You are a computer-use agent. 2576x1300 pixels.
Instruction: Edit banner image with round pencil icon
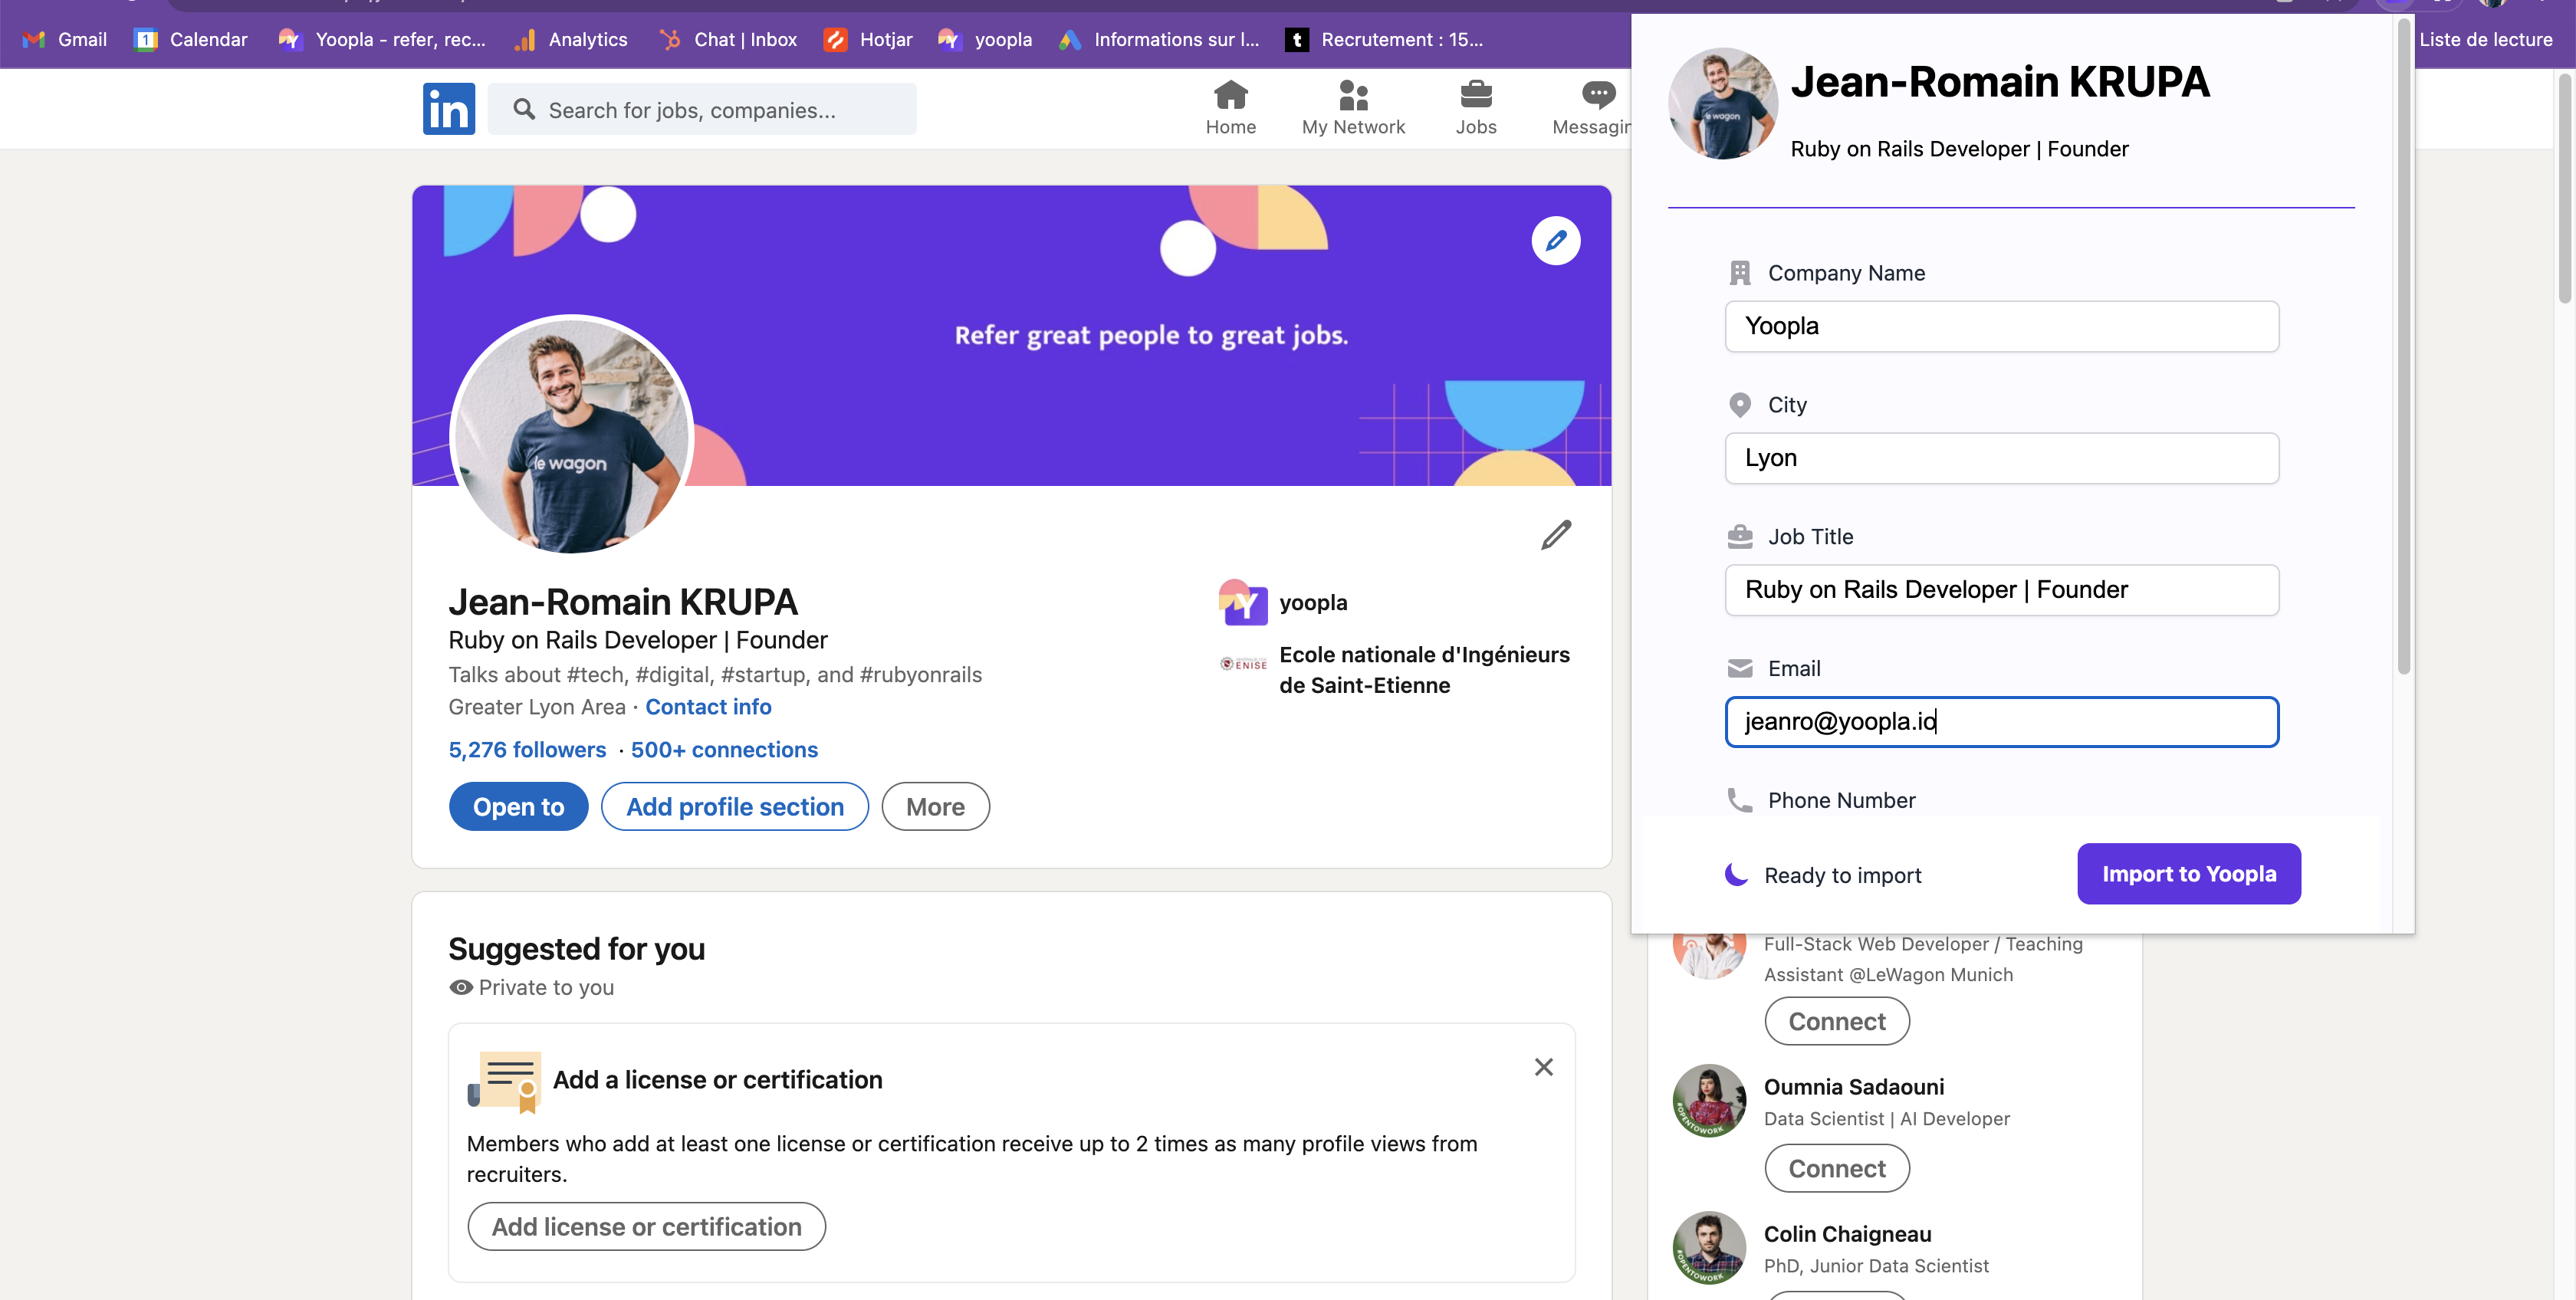(1555, 241)
